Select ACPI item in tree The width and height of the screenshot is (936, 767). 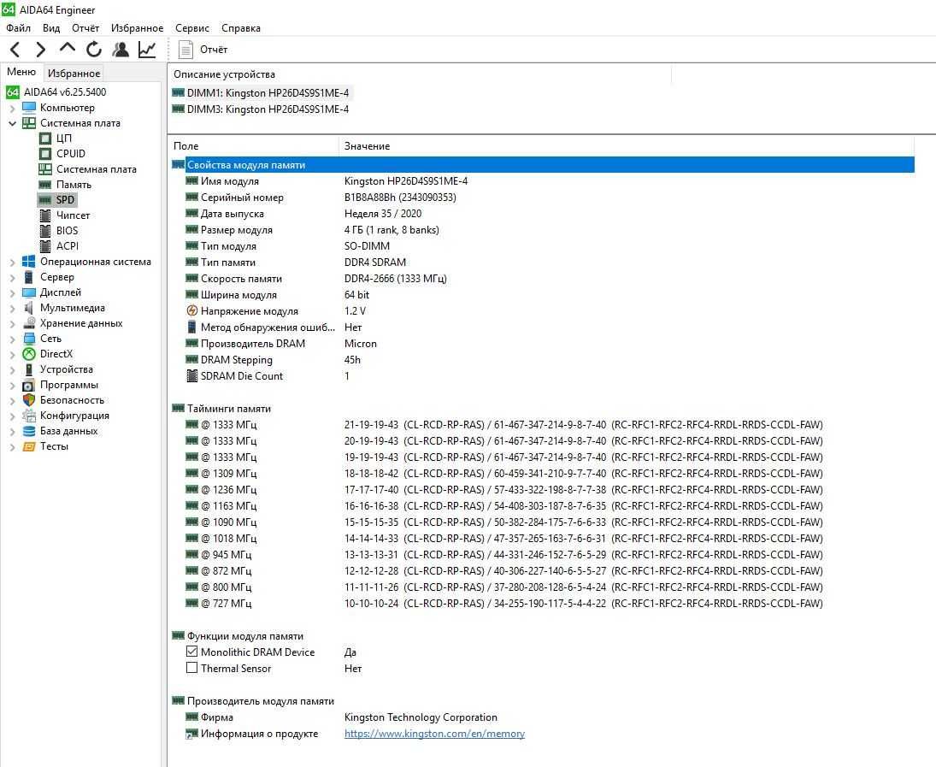(68, 246)
